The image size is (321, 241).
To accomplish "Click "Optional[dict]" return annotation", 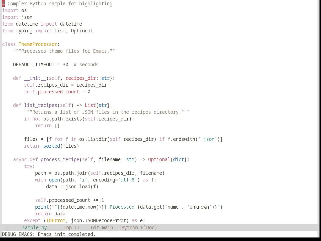I will (167, 160).
